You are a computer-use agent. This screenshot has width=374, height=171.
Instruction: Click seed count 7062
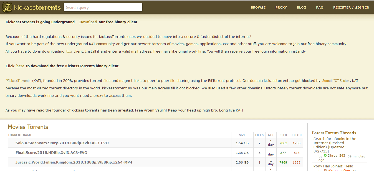[x=283, y=143]
